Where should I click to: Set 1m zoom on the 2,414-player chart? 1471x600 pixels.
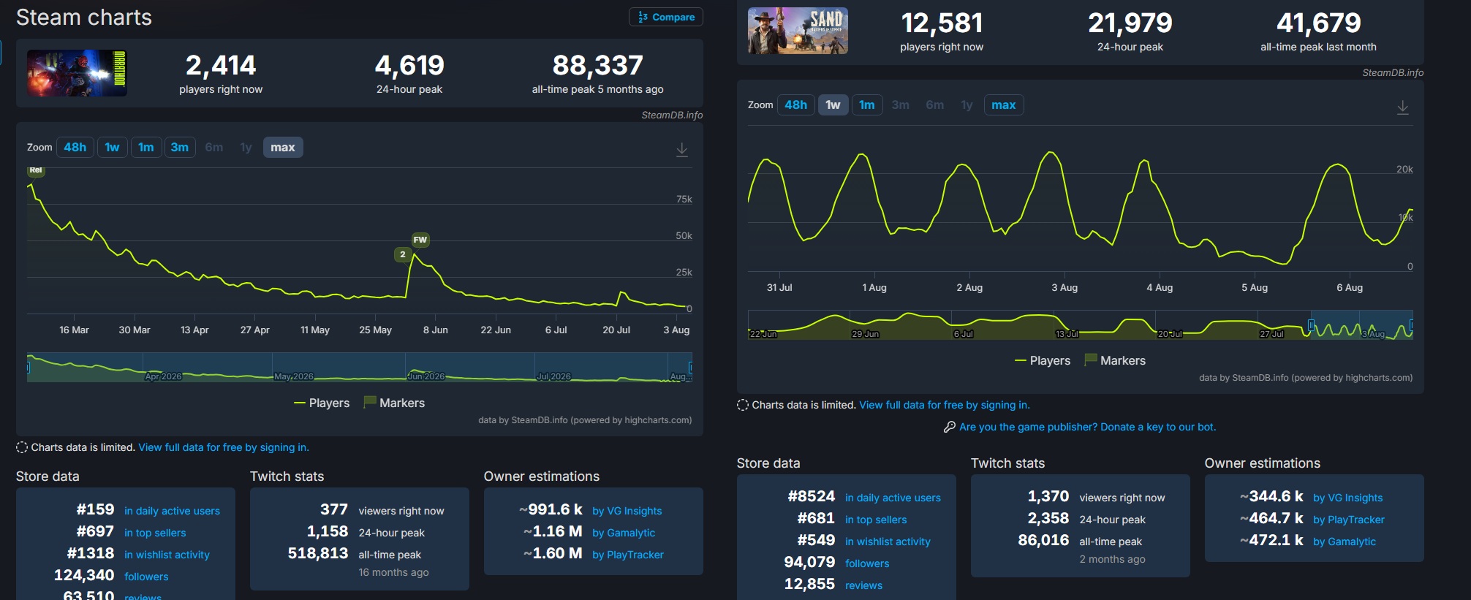(x=146, y=148)
